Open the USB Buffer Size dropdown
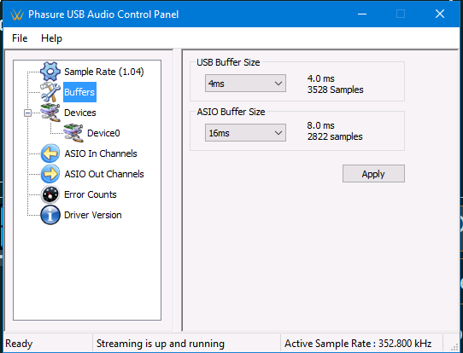Screen dimensions: 463x353 (x=245, y=84)
